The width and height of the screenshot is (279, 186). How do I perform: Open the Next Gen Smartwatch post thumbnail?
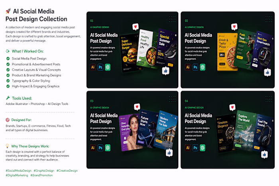pos(262,51)
